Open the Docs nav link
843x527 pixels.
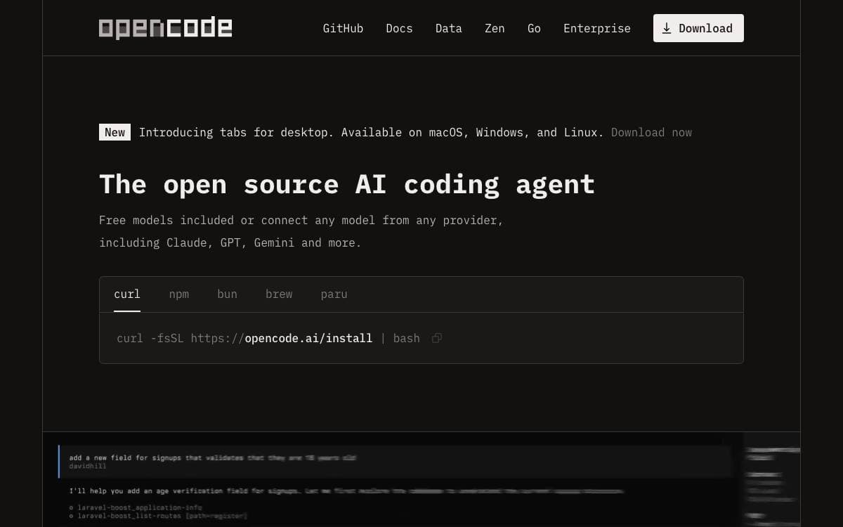tap(399, 28)
